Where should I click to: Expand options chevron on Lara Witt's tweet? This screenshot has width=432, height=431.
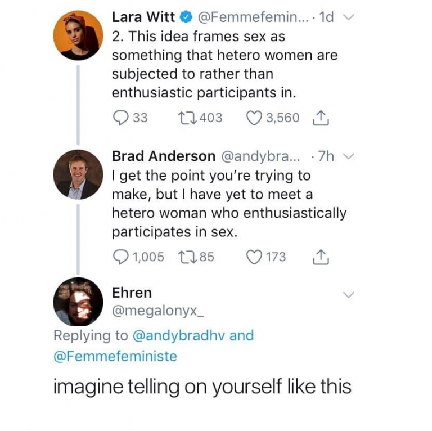point(349,17)
